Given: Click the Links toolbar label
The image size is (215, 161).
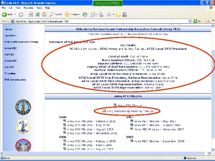Looking at the screenshot, I should click(x=208, y=21).
